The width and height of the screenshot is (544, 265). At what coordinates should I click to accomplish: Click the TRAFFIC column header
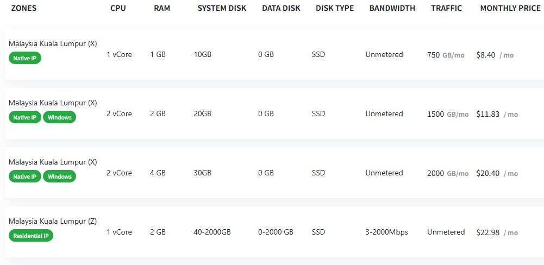click(447, 8)
